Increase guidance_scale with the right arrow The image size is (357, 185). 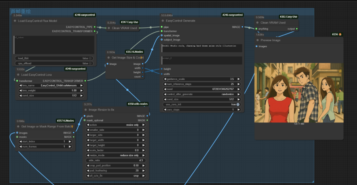coord(239,79)
